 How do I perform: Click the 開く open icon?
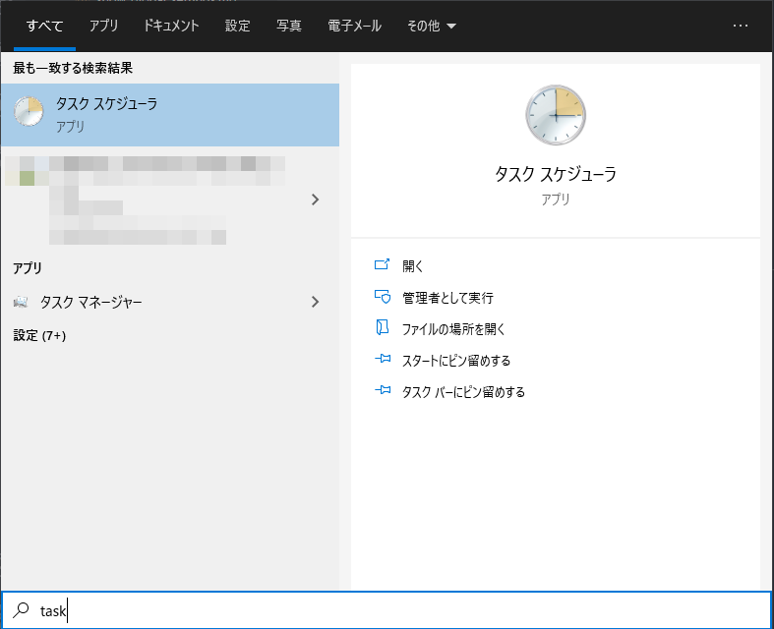[383, 265]
